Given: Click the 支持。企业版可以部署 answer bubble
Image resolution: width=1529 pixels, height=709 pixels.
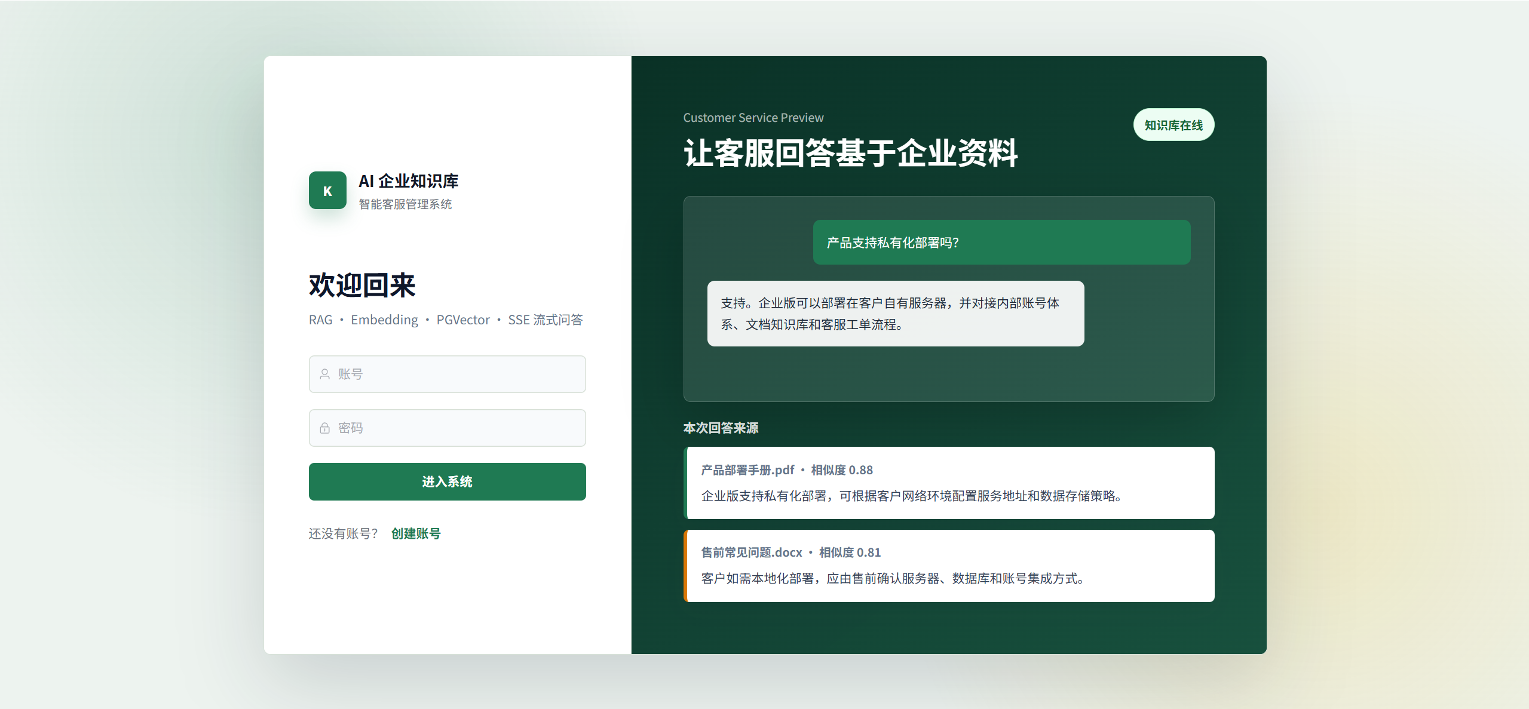Looking at the screenshot, I should [x=896, y=314].
